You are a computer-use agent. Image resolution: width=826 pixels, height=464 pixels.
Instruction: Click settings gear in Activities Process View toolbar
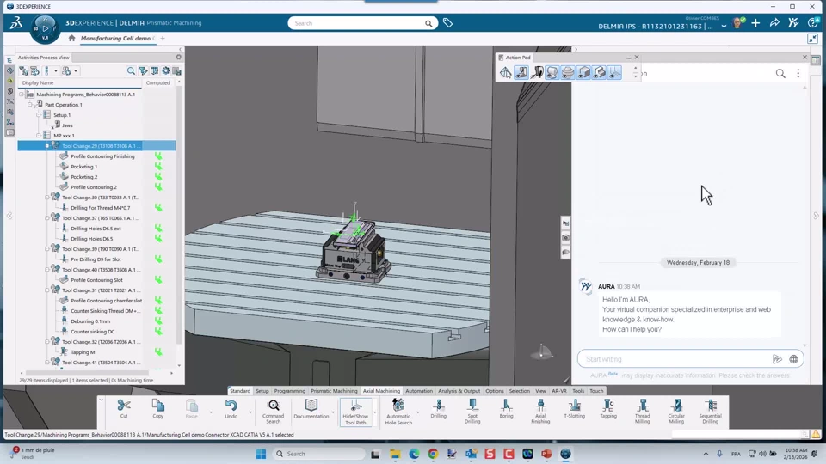[166, 70]
